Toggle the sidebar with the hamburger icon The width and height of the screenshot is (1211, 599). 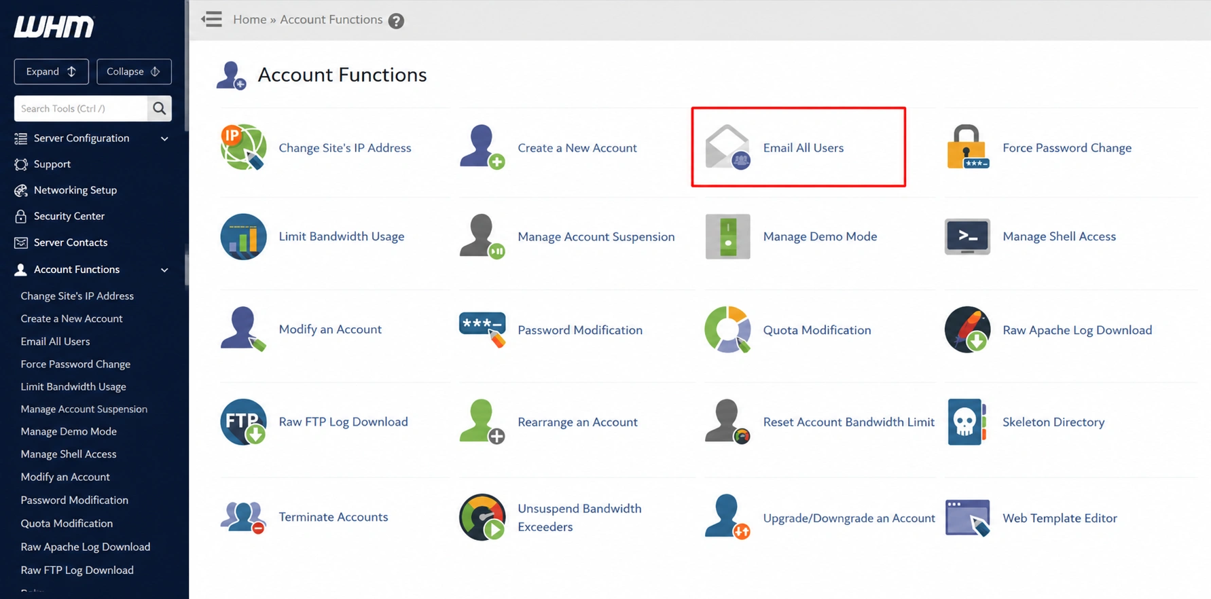click(x=212, y=19)
